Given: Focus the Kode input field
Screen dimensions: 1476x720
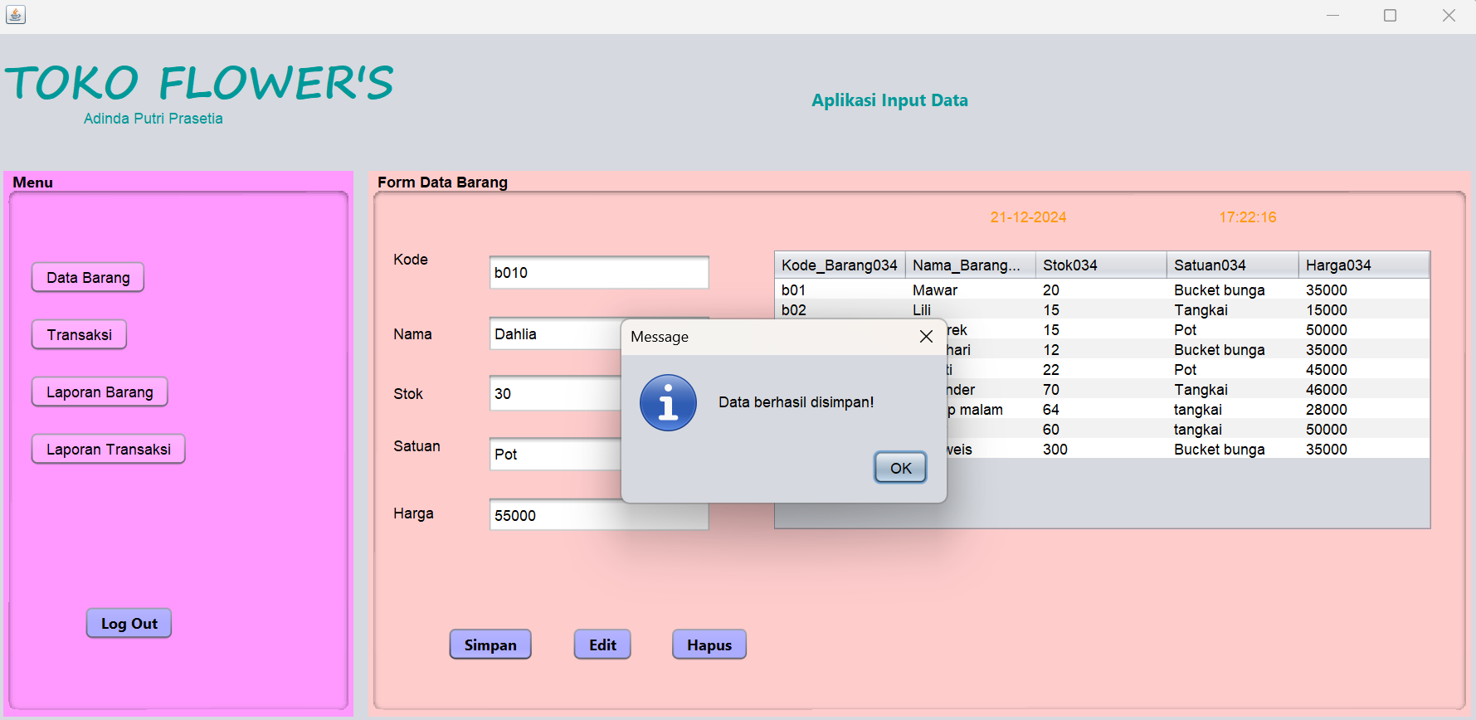Looking at the screenshot, I should (598, 273).
